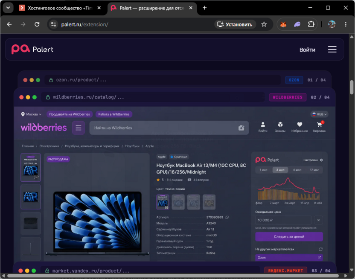Close the Palert browser tab

(x=191, y=8)
